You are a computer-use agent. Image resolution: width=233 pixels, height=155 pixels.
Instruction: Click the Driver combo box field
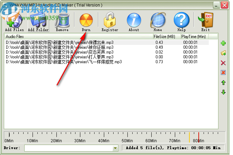pos(71,148)
